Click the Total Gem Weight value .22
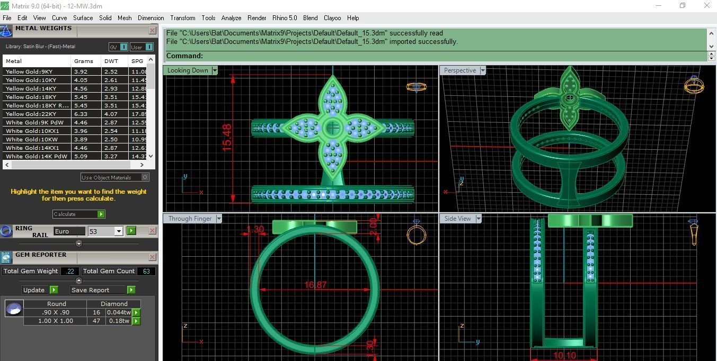This screenshot has width=717, height=361. [69, 271]
